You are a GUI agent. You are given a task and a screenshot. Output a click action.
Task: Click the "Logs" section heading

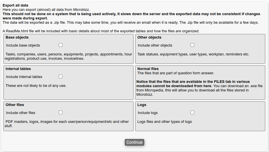(x=142, y=105)
